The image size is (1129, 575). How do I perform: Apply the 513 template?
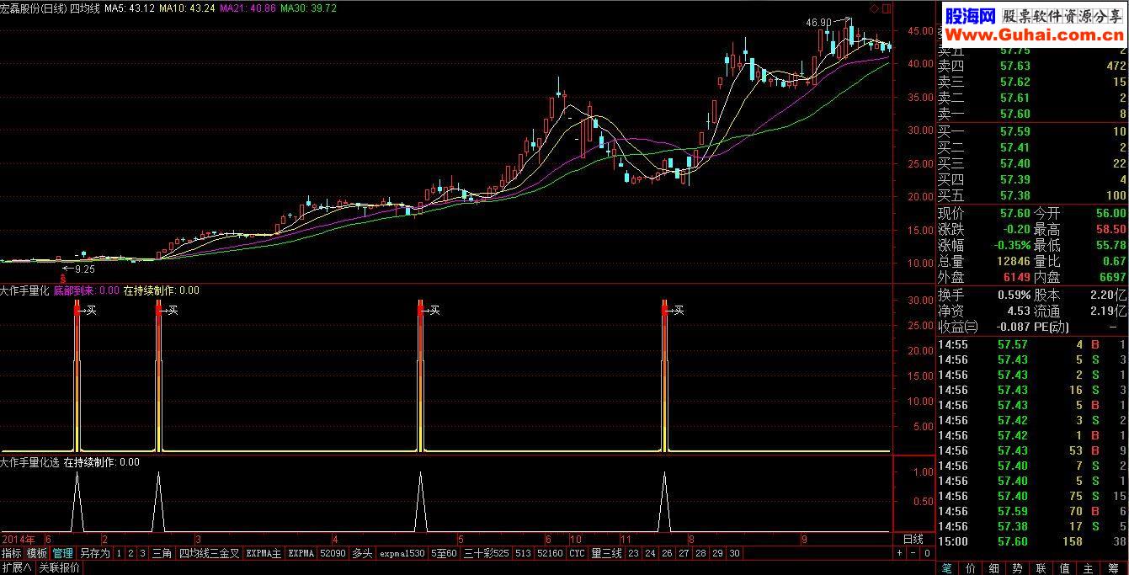(523, 553)
